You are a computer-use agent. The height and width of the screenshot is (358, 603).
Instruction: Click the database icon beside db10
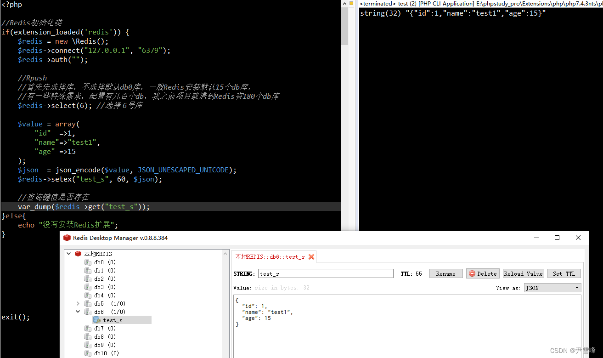88,353
